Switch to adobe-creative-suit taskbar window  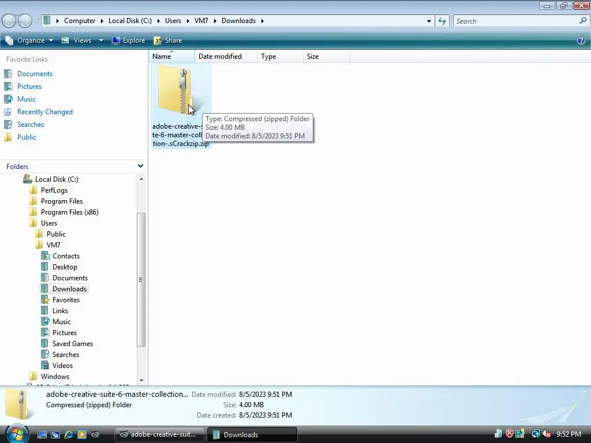(x=159, y=434)
